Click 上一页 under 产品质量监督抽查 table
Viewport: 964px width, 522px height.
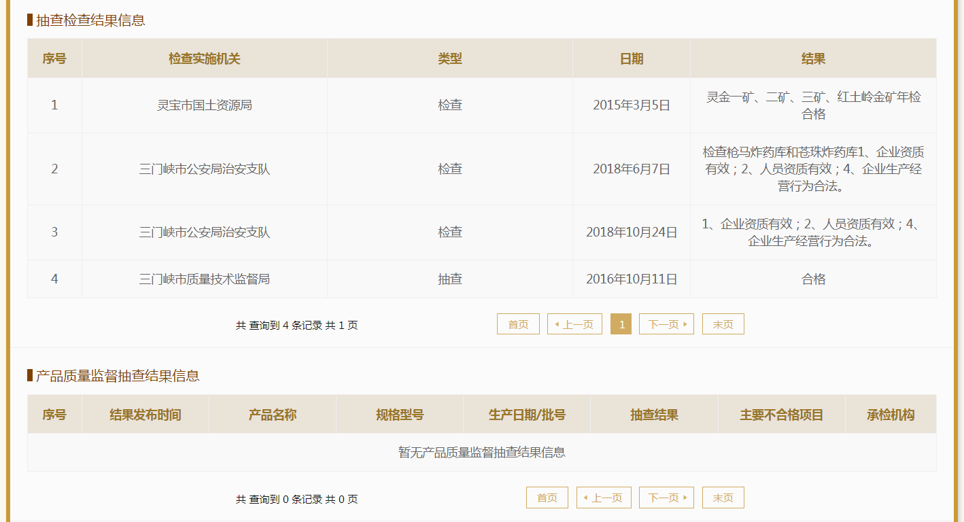(604, 498)
